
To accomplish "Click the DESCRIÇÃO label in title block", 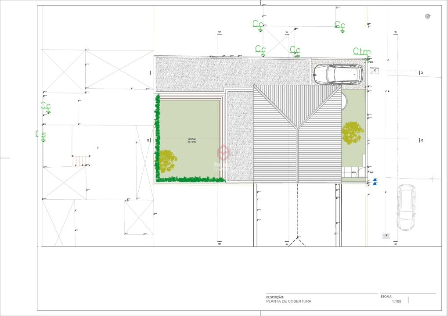I will 275,297.
